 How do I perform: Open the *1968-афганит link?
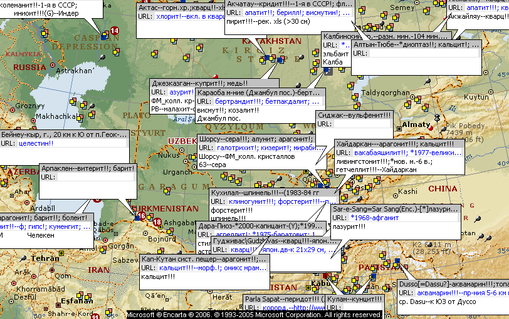click(x=372, y=217)
